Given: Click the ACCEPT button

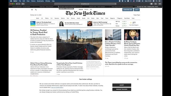Looking at the screenshot, I should tap(122, 85).
